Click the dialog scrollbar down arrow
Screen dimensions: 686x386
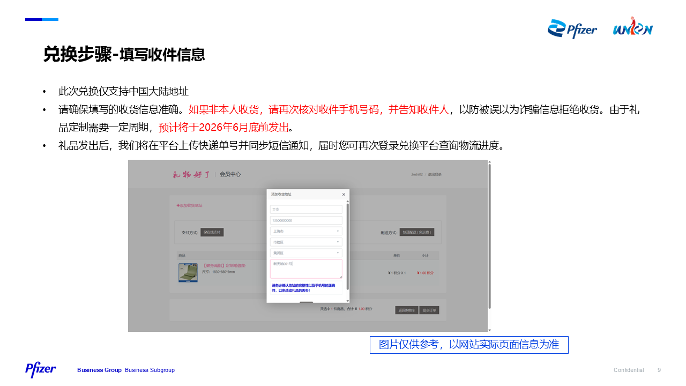347,301
